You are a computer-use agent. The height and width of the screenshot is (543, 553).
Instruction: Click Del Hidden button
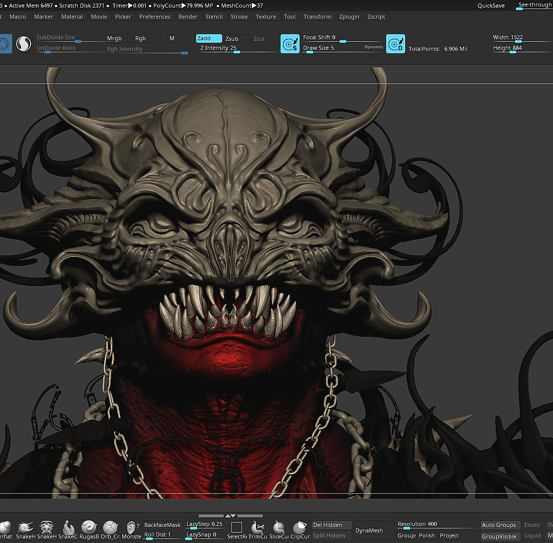pyautogui.click(x=331, y=525)
